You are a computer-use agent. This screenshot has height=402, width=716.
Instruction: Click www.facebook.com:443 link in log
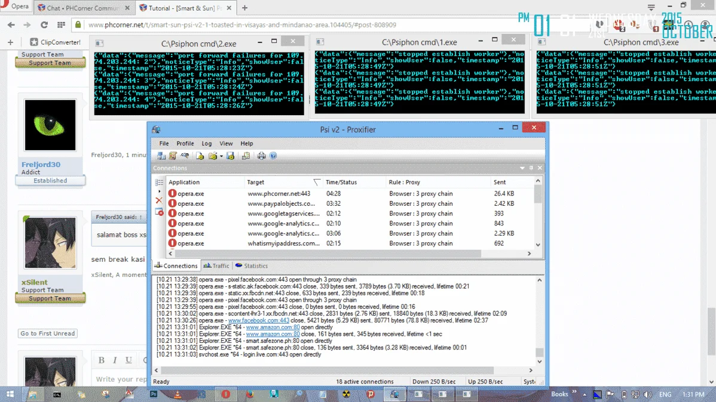tap(258, 320)
